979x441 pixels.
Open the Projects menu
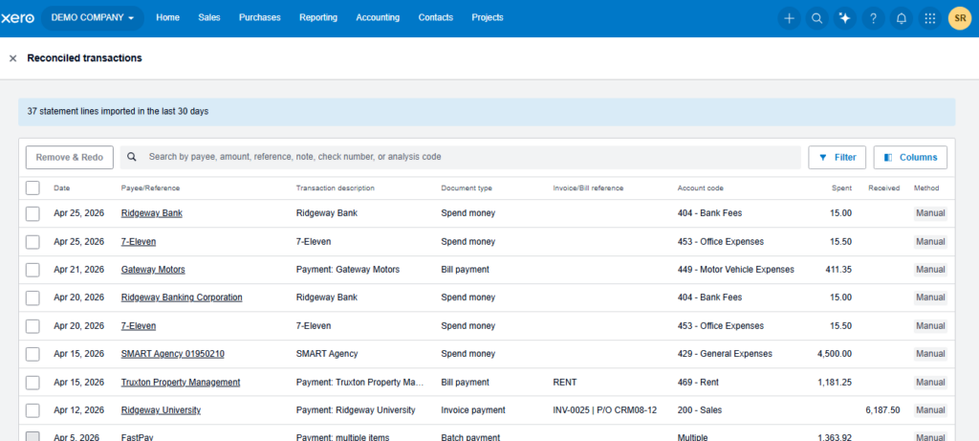coord(488,17)
